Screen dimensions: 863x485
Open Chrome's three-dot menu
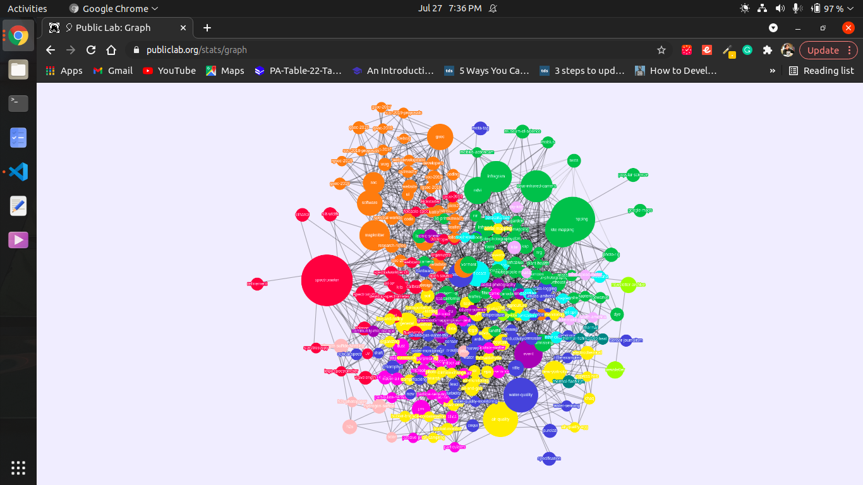[x=851, y=50]
